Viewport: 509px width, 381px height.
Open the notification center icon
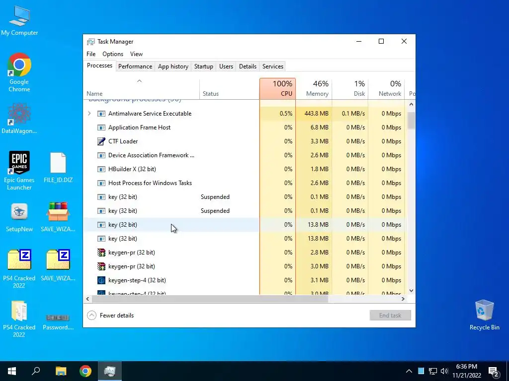(x=494, y=371)
